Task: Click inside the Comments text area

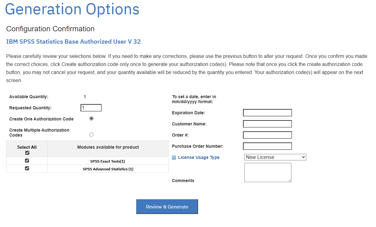Action: [268, 172]
